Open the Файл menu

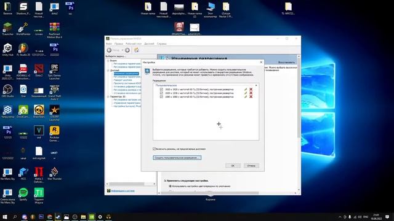[109, 44]
